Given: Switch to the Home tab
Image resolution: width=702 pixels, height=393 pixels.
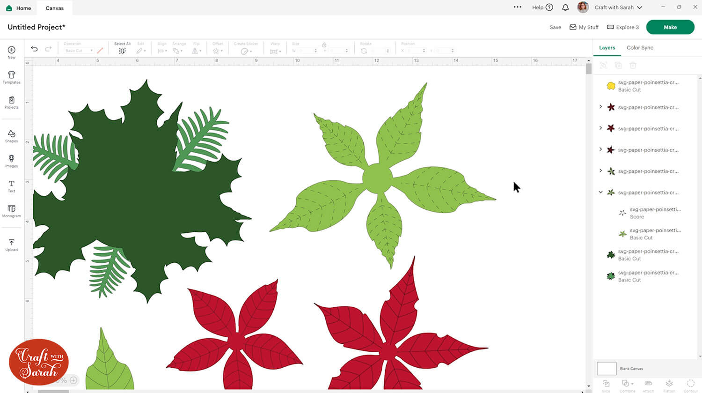Looking at the screenshot, I should [19, 8].
